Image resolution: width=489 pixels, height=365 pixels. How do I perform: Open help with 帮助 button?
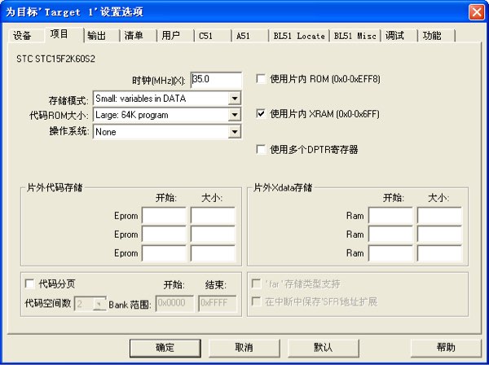coord(446,348)
